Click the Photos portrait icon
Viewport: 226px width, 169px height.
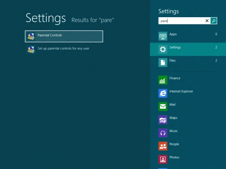163,159
